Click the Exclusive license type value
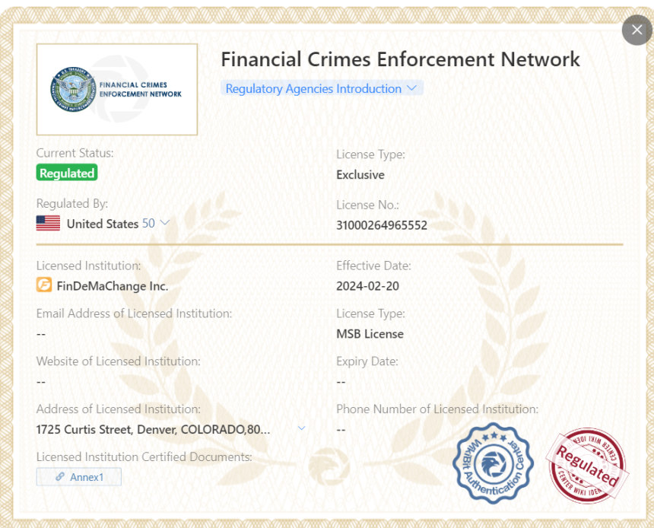The image size is (654, 528). [360, 175]
